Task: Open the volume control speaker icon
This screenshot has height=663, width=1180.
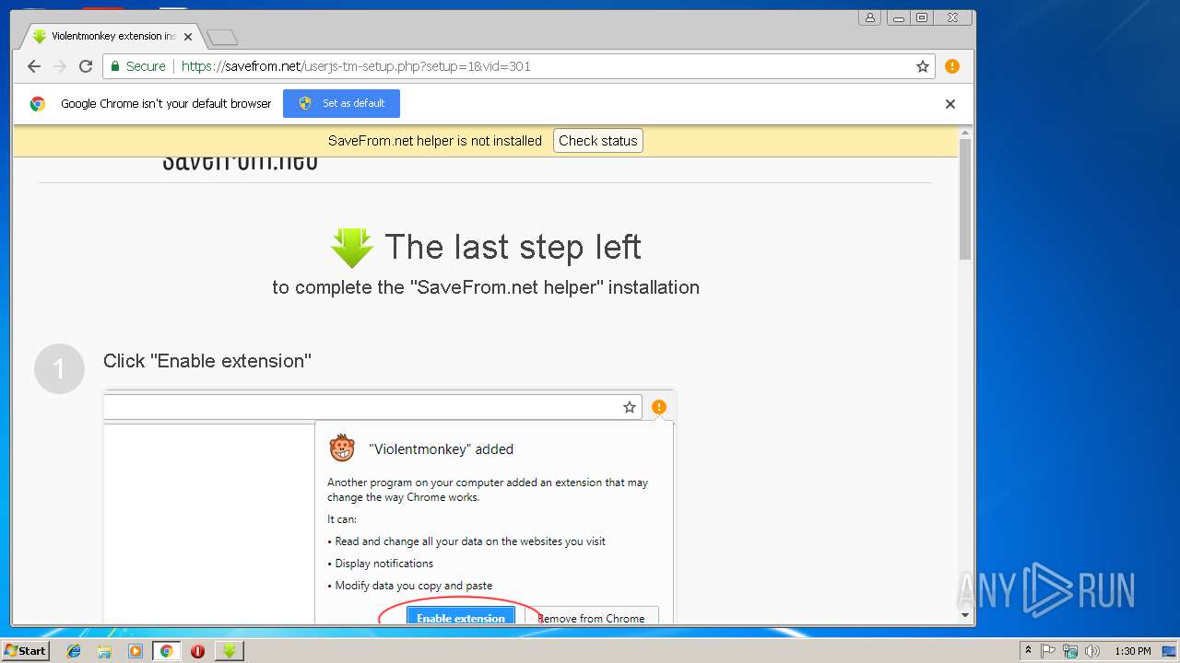Action: (x=1092, y=651)
